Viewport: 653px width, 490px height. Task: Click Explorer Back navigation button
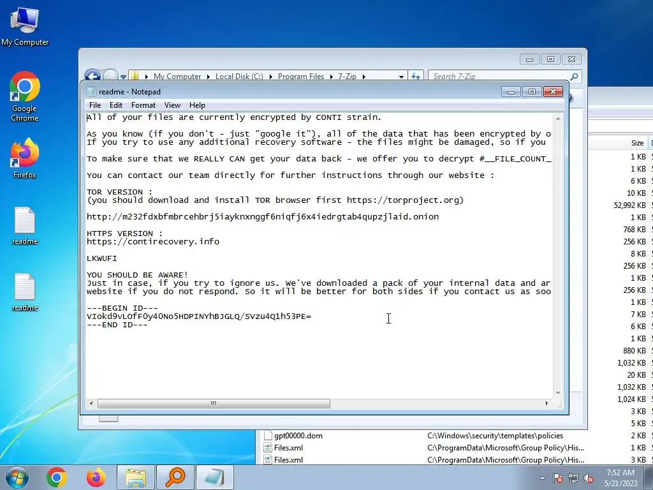(x=92, y=75)
